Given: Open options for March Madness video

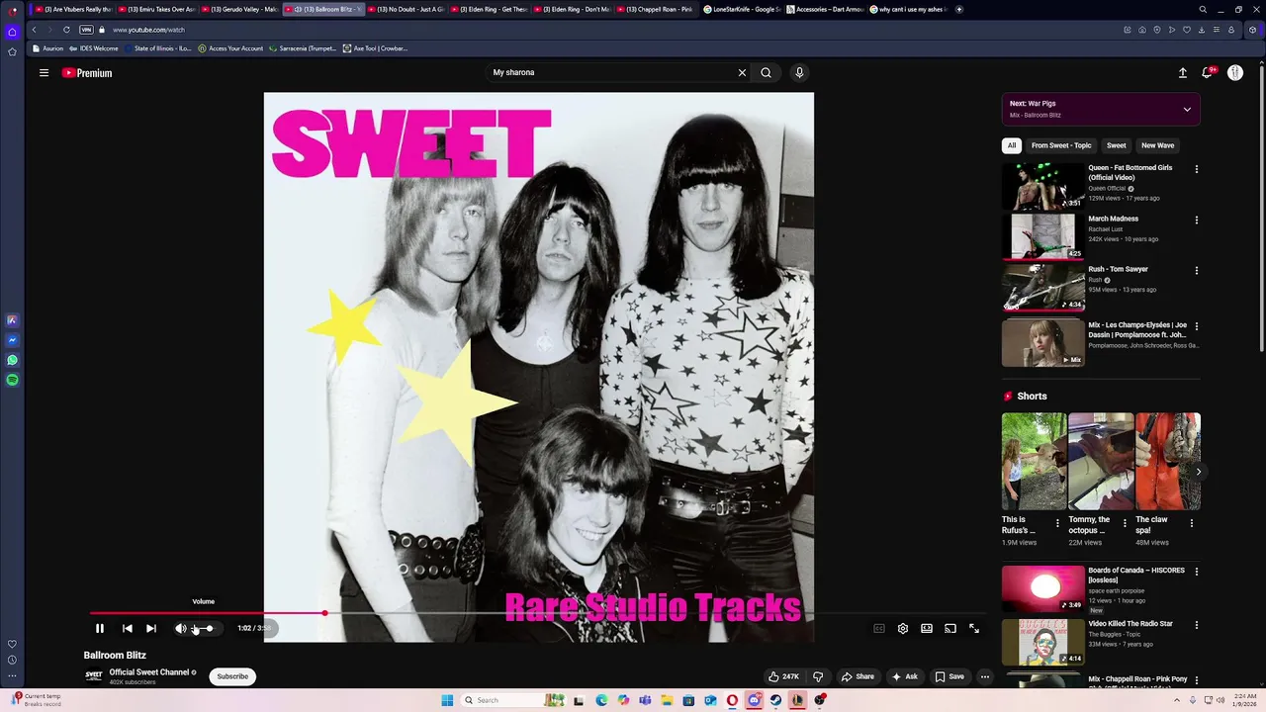Looking at the screenshot, I should click(x=1197, y=220).
